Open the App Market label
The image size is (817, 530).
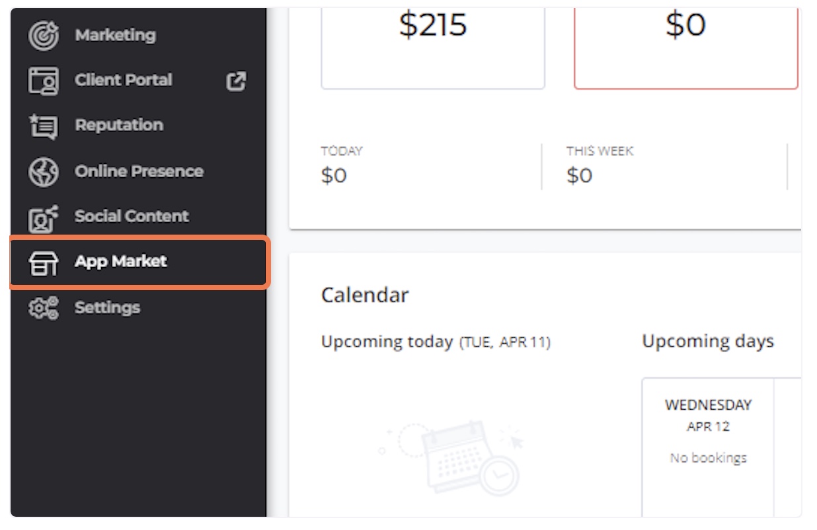(121, 262)
